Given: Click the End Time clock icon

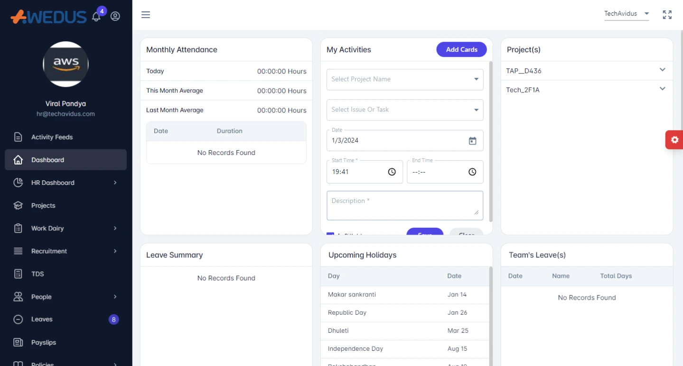Looking at the screenshot, I should [x=472, y=172].
